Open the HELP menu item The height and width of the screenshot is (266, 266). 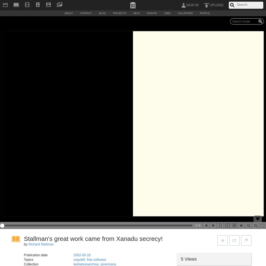point(136,13)
